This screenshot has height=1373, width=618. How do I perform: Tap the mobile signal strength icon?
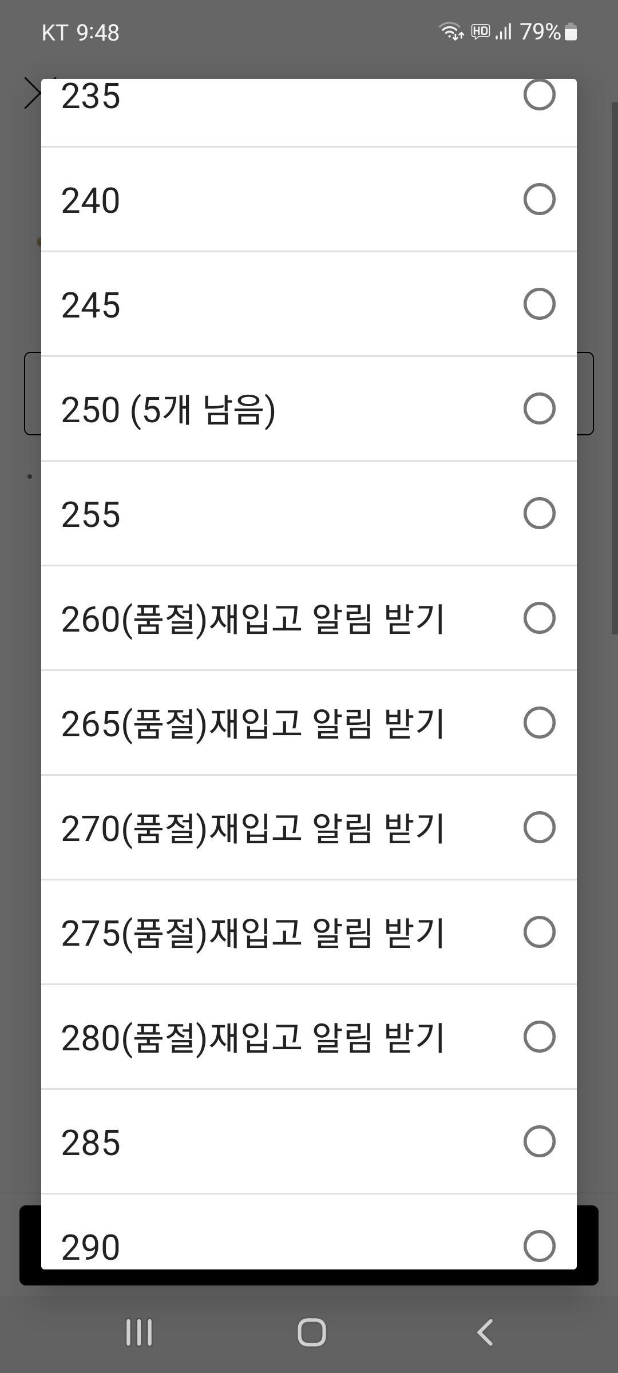tap(504, 31)
